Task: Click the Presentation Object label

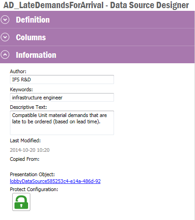Action: tap(32, 174)
